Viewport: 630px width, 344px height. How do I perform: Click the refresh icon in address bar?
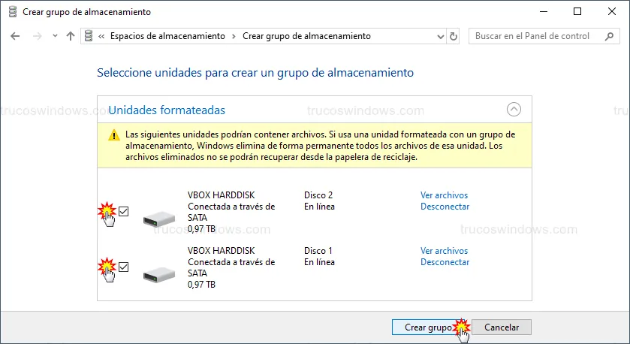tap(453, 36)
